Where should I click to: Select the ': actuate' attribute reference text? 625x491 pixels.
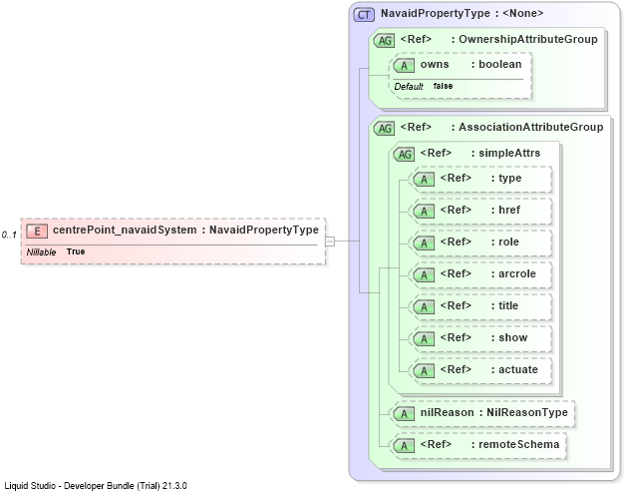[x=514, y=369]
